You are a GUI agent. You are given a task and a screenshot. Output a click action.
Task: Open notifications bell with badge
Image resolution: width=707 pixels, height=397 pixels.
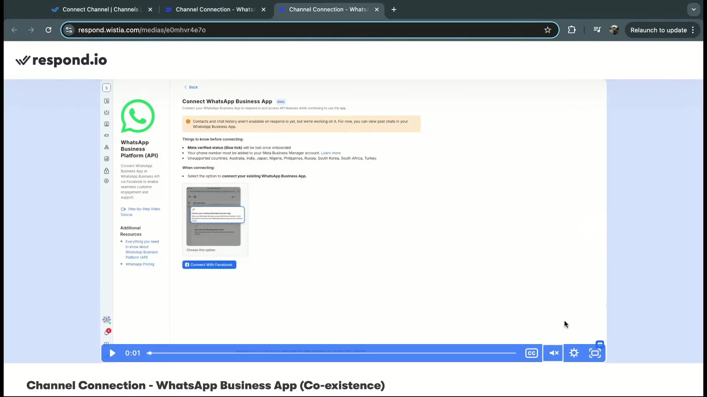[107, 332]
